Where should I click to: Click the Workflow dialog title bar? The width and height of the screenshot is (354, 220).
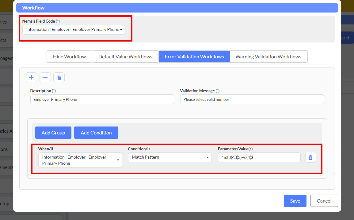pos(177,8)
